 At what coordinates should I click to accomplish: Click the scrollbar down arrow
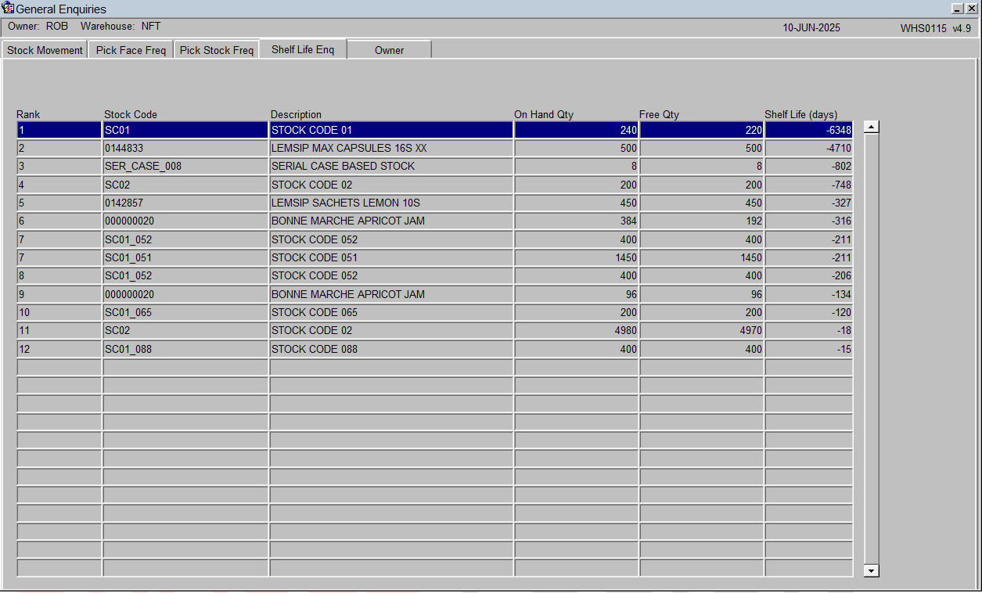[x=872, y=571]
